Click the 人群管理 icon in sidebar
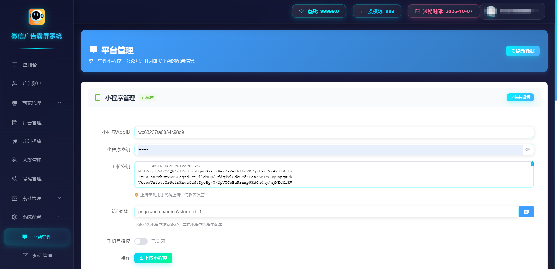Viewport: 557px width, 269px height. (x=15, y=160)
